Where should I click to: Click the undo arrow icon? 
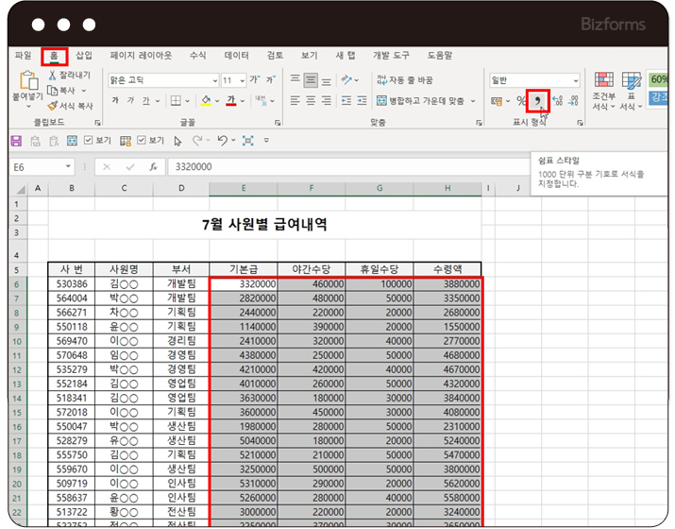point(222,141)
